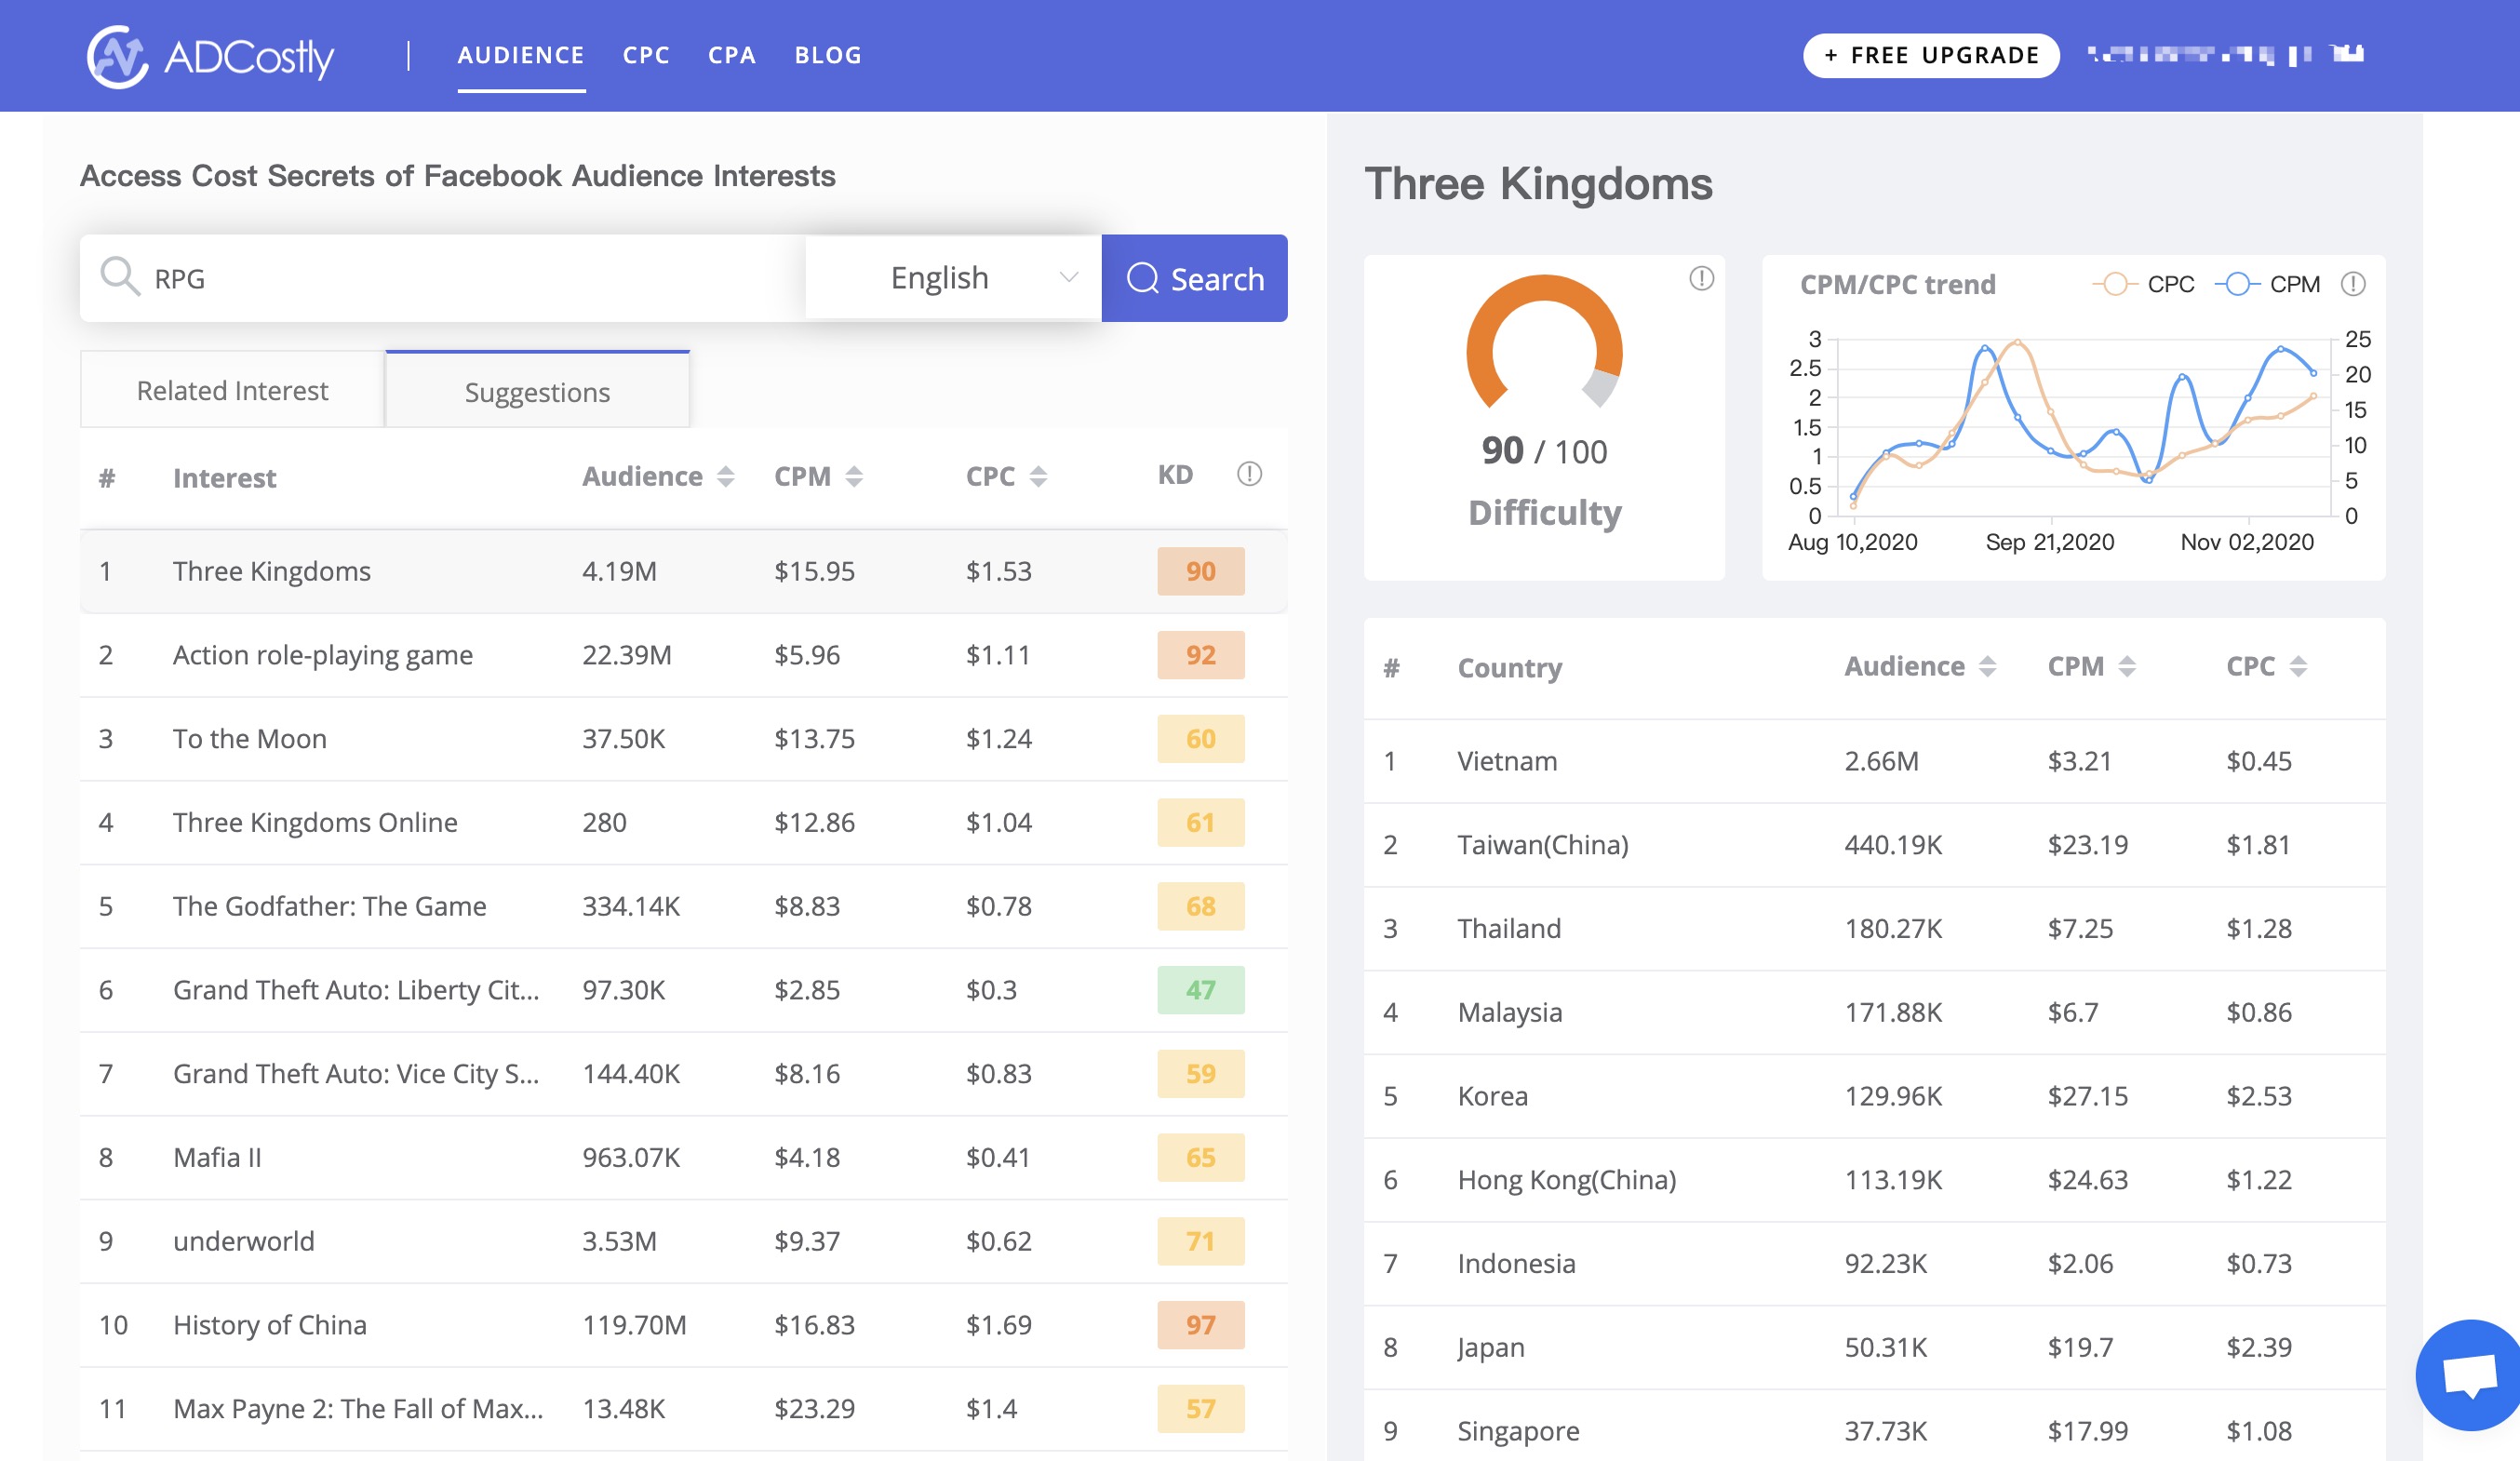Click the Sep 21,2020 chart axis label
Screen dimensions: 2520x1461
pos(2049,542)
